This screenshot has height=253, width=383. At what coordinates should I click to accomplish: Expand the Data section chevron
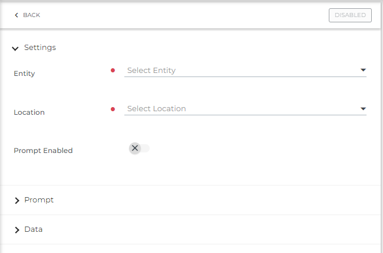click(16, 230)
